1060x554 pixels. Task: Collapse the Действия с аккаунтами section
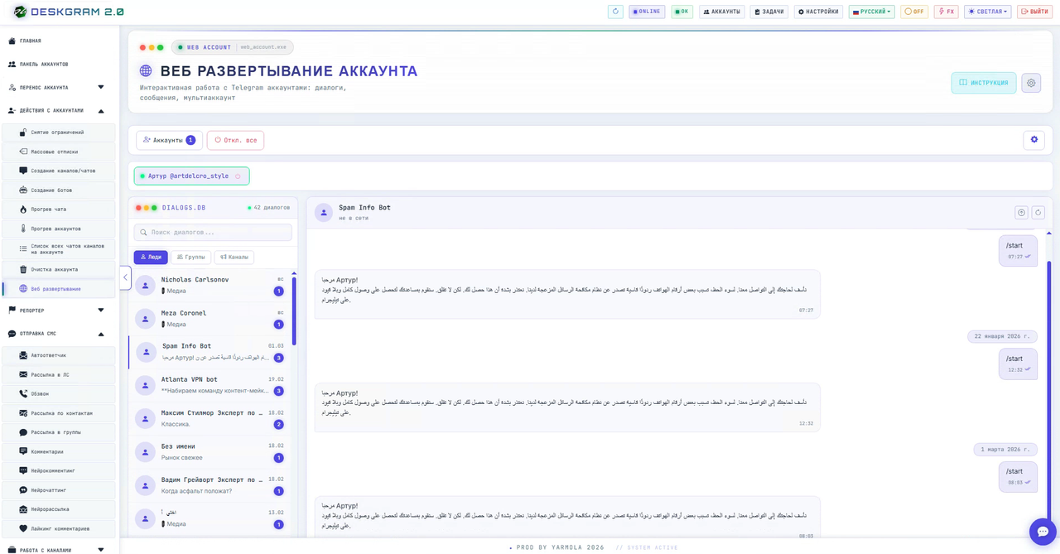(x=56, y=110)
